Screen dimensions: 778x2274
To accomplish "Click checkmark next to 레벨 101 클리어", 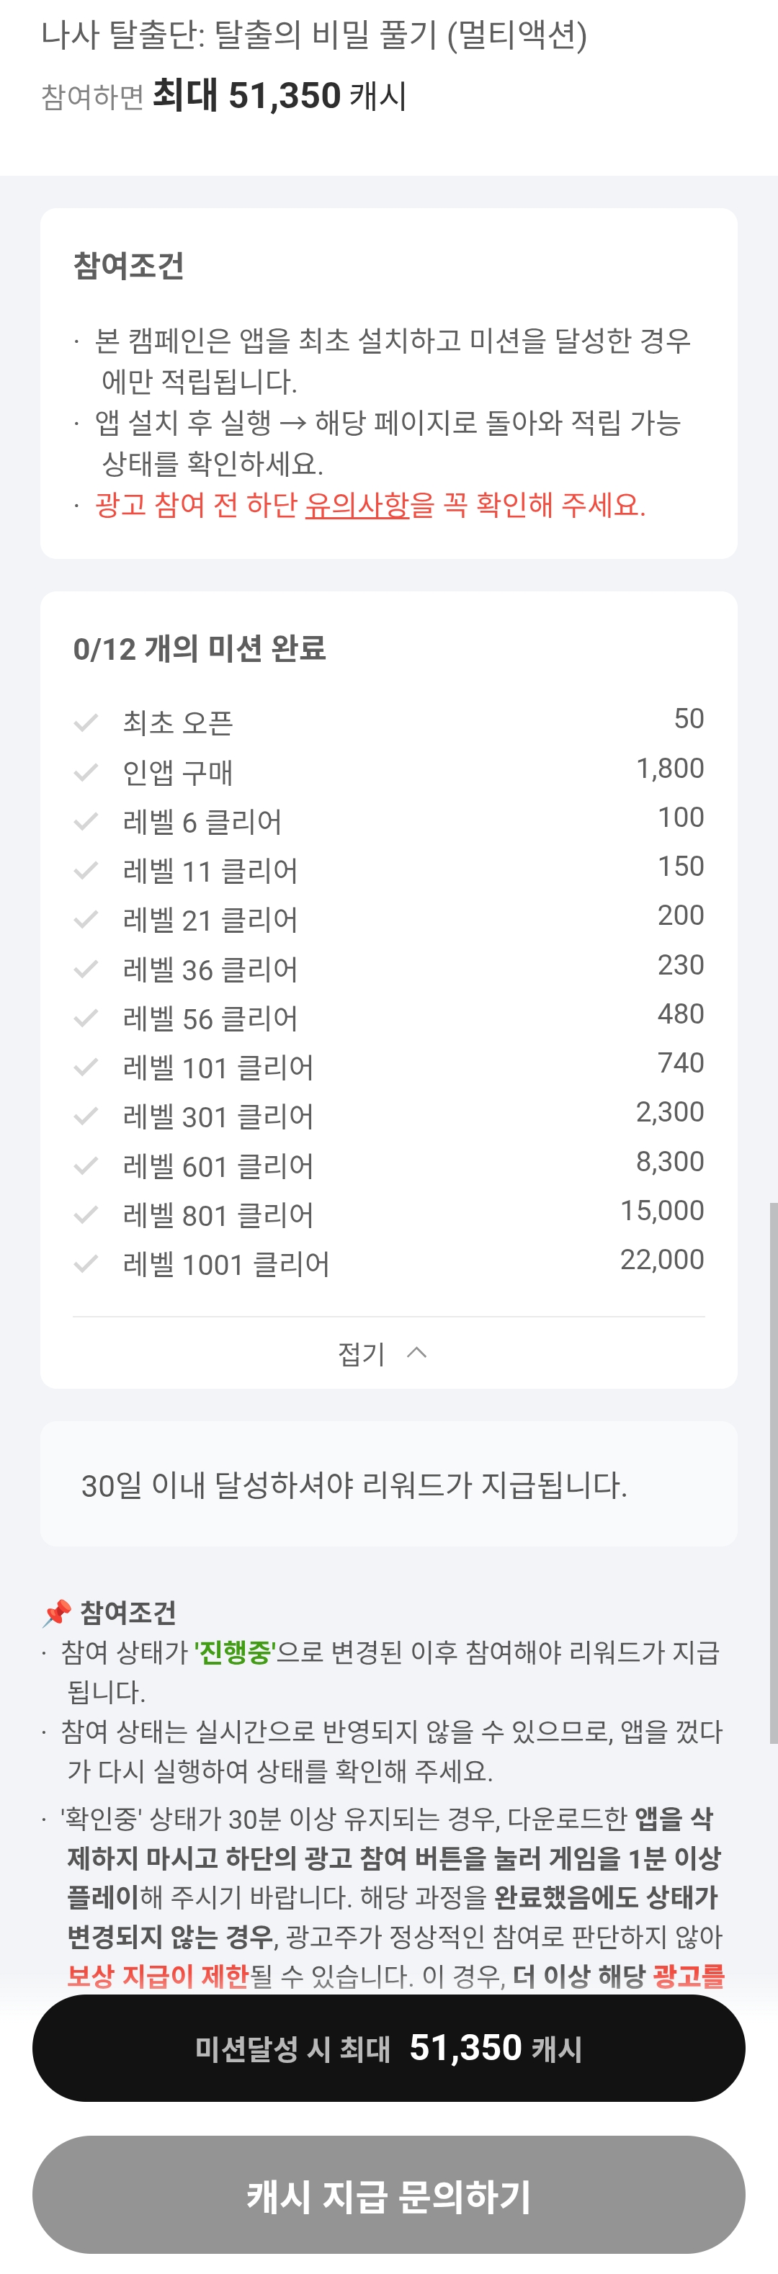I will 86,1068.
